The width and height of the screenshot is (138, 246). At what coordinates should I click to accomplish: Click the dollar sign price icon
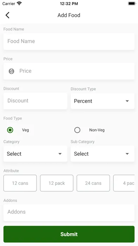coord(11,71)
